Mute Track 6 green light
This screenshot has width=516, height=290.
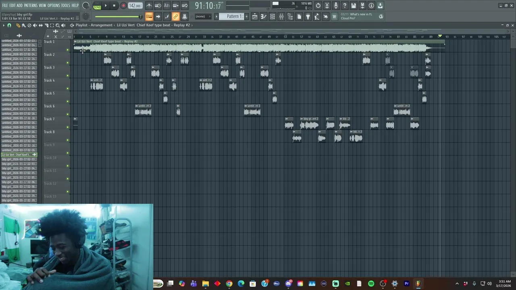pos(67,114)
